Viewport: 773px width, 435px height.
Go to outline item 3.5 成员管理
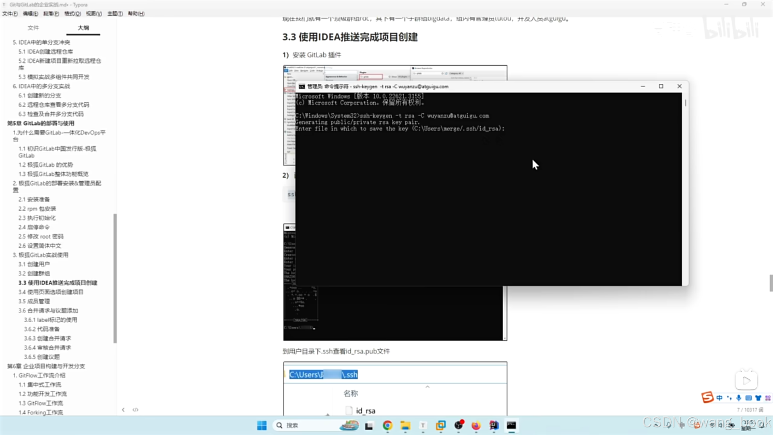click(x=34, y=301)
